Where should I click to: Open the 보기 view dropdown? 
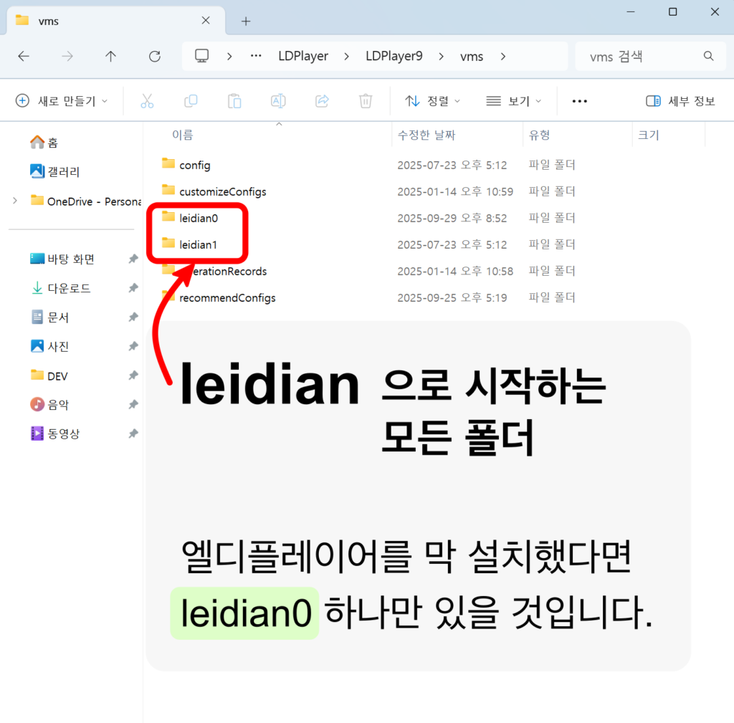click(513, 101)
